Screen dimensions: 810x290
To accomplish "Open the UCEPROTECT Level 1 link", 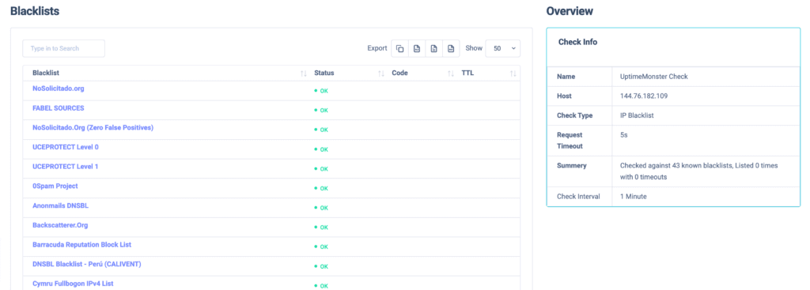I will [66, 167].
